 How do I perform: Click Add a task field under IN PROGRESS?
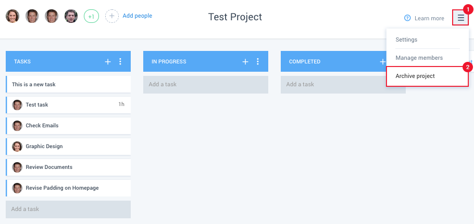(x=206, y=84)
